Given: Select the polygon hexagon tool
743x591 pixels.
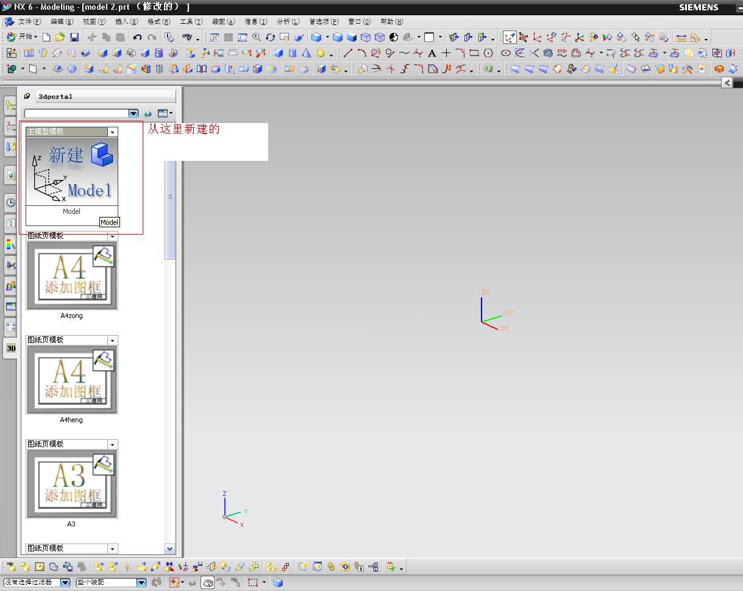Looking at the screenshot, I should (x=488, y=53).
